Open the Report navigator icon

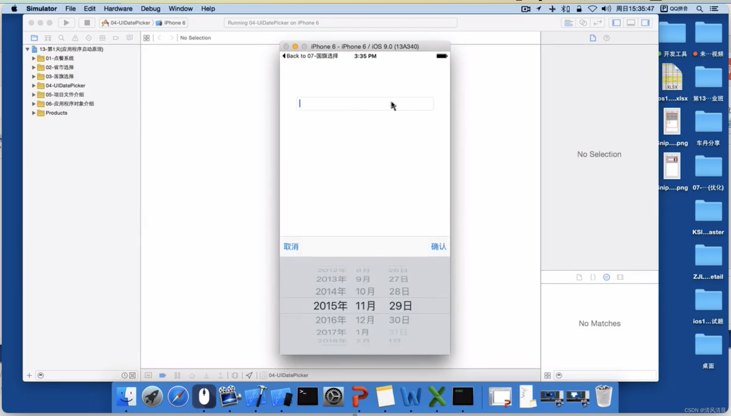(x=130, y=38)
